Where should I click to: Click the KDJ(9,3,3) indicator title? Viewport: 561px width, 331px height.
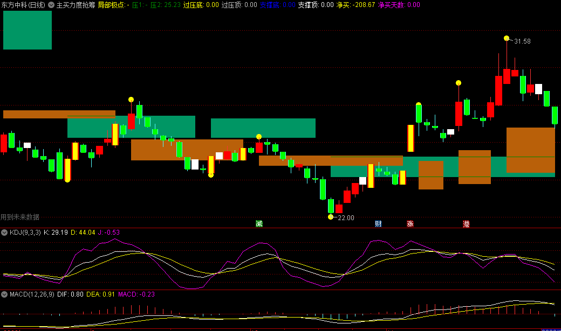tap(25, 233)
